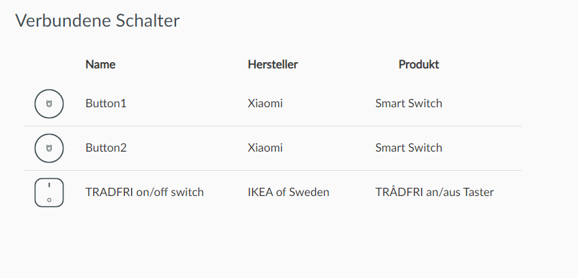The image size is (578, 278).
Task: Click Smart Switch product in Button1 row
Action: (408, 104)
